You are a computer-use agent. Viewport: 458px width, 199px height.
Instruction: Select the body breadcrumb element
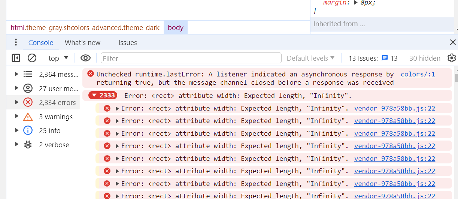coord(175,28)
